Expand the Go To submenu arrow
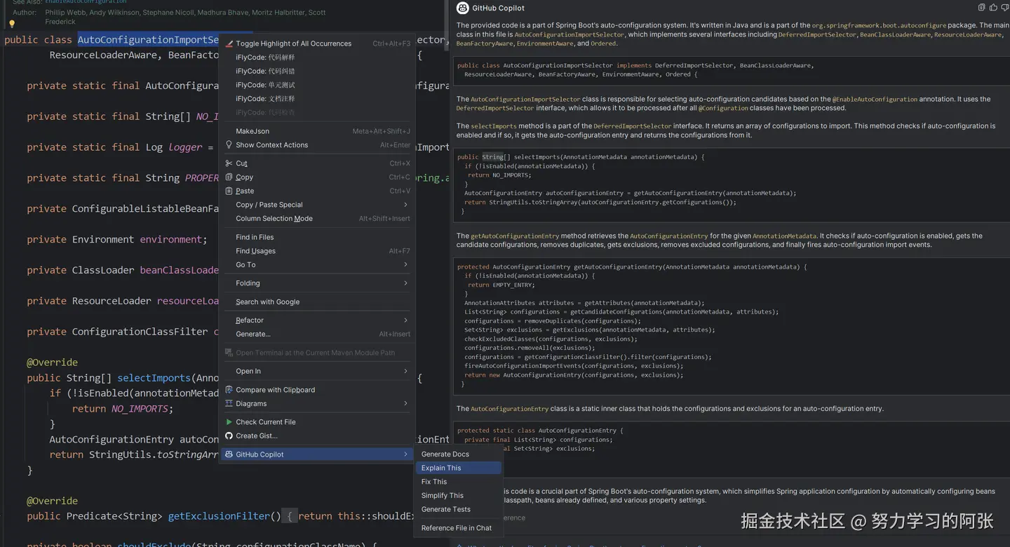The height and width of the screenshot is (547, 1010). pyautogui.click(x=405, y=264)
